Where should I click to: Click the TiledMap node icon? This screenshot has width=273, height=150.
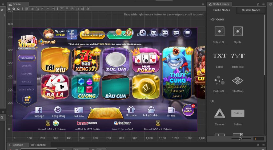pyautogui.click(x=238, y=80)
